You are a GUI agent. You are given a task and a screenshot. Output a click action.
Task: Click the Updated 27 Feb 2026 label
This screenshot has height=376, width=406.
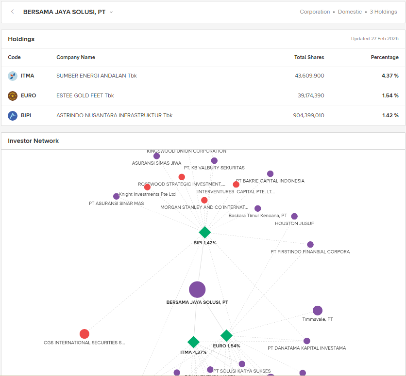coord(374,38)
